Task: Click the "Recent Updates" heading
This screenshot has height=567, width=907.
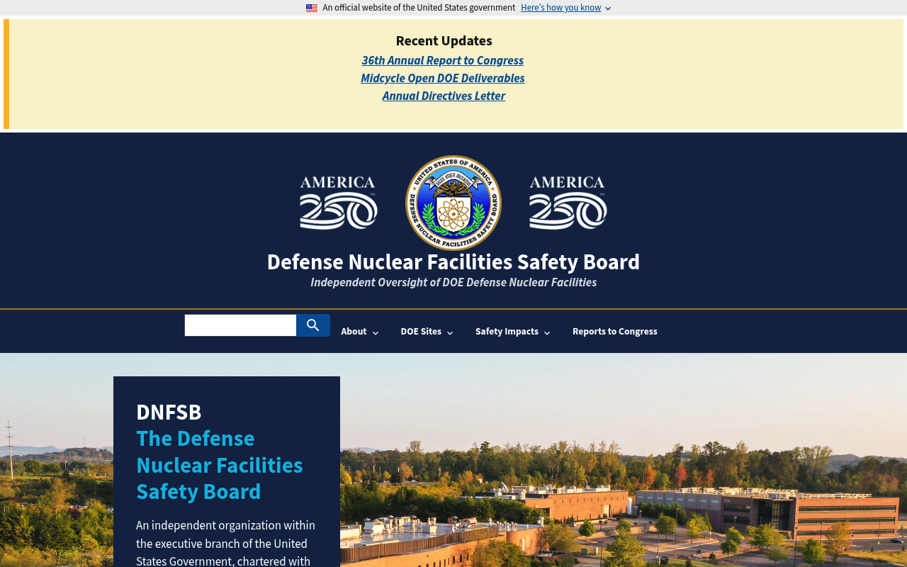Action: 444,40
